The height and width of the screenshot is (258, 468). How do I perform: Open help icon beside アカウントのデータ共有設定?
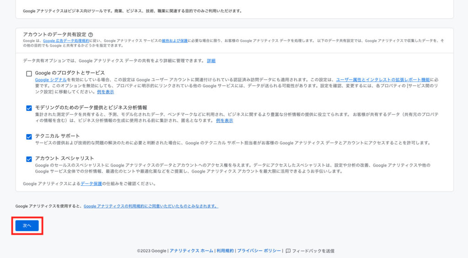click(90, 35)
